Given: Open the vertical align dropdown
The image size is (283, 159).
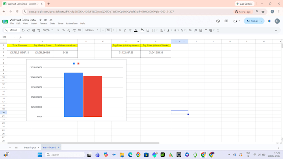Looking at the screenshot, I should pos(169,30).
